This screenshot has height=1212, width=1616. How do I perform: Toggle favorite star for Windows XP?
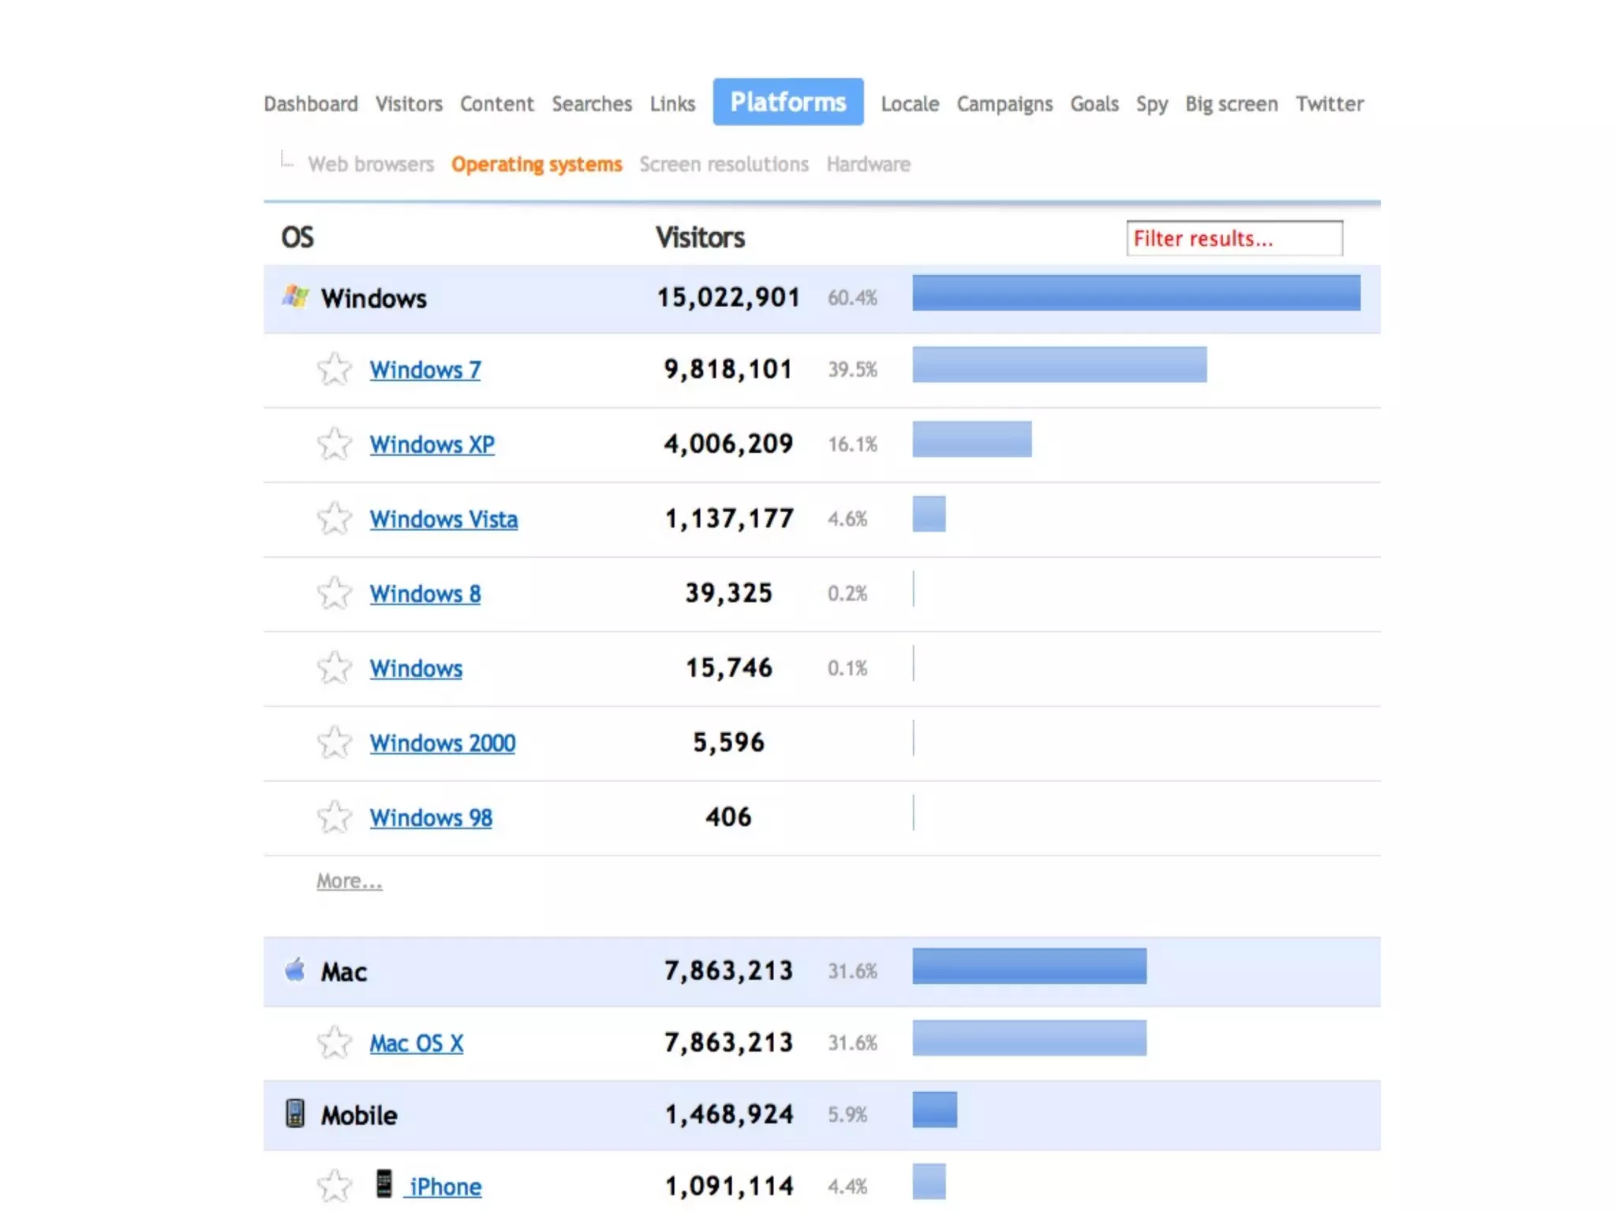[335, 443]
